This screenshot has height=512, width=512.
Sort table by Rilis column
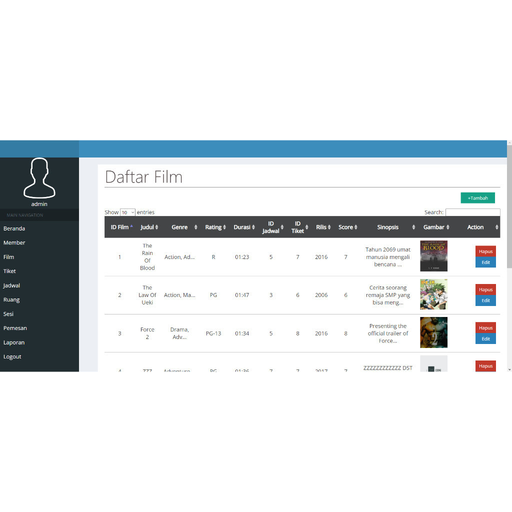321,227
